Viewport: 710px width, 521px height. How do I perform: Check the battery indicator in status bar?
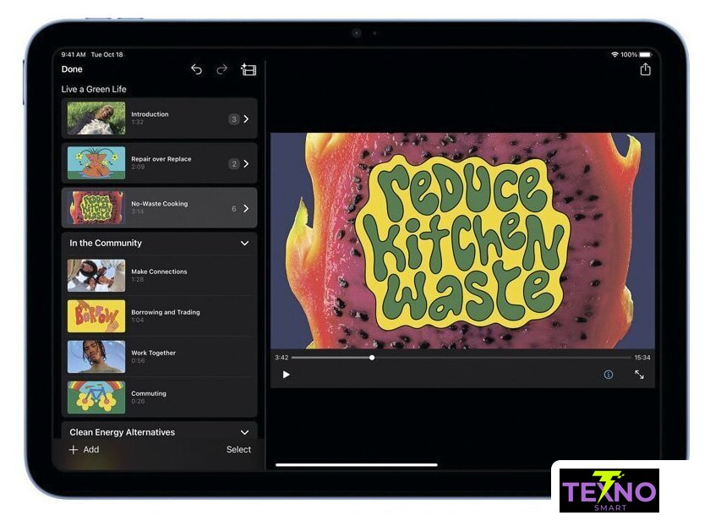tap(645, 54)
